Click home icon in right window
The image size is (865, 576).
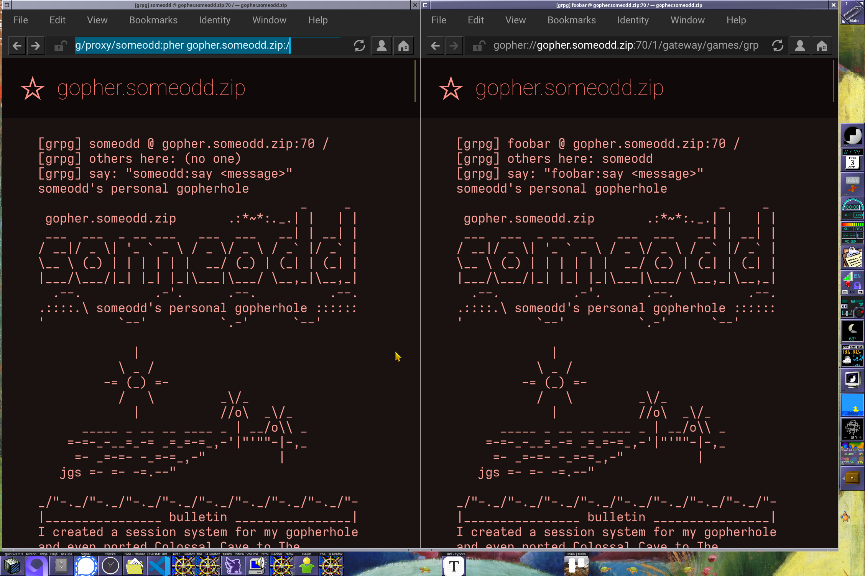point(821,46)
